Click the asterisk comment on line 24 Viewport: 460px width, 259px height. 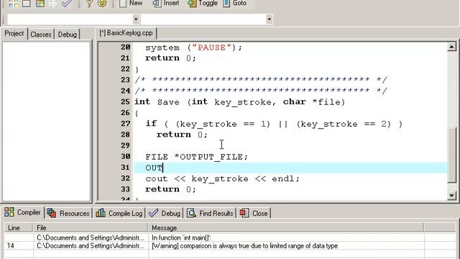click(x=261, y=91)
